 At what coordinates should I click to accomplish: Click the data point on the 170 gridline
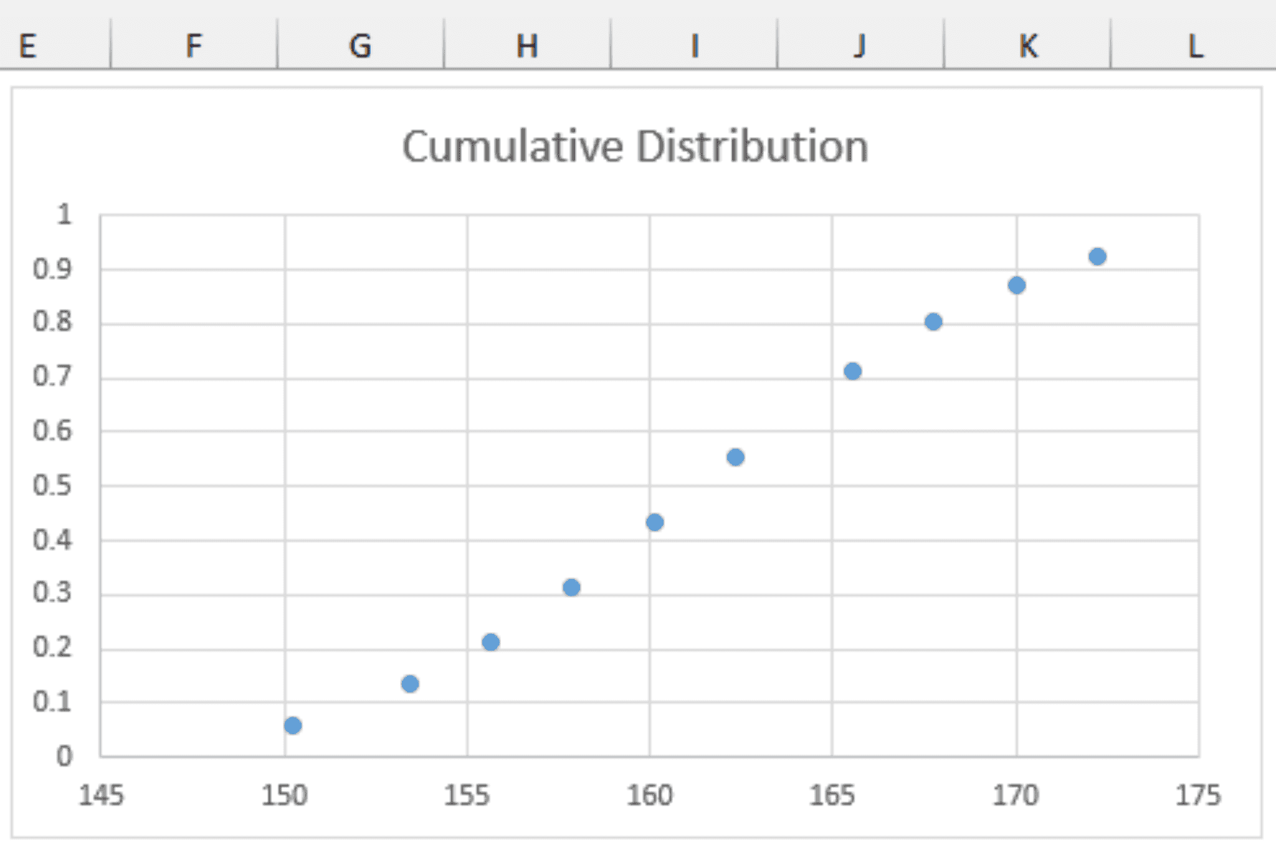tap(1017, 285)
